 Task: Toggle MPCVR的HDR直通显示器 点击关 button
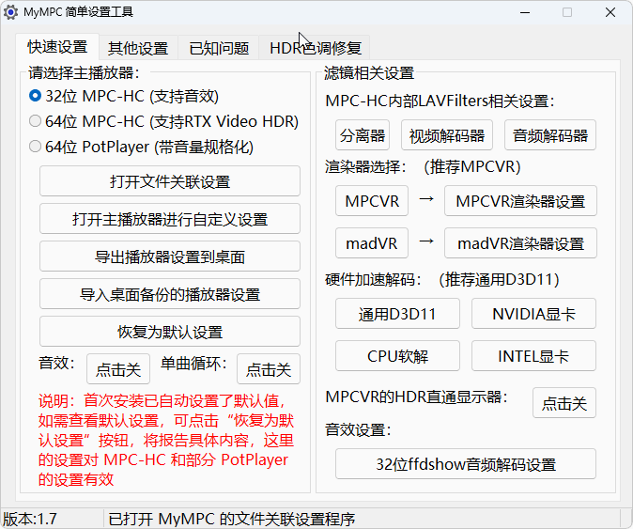pyautogui.click(x=564, y=403)
